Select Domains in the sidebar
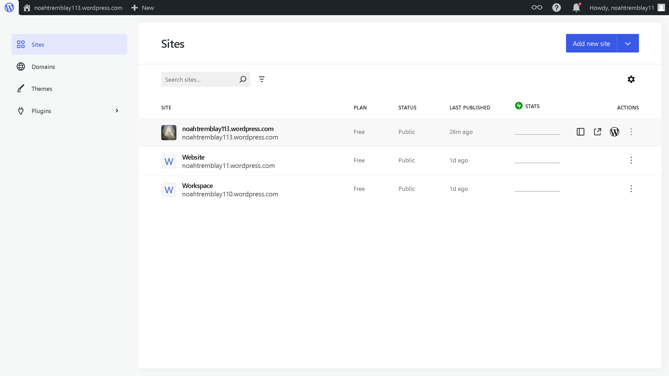This screenshot has height=376, width=669. click(x=43, y=67)
